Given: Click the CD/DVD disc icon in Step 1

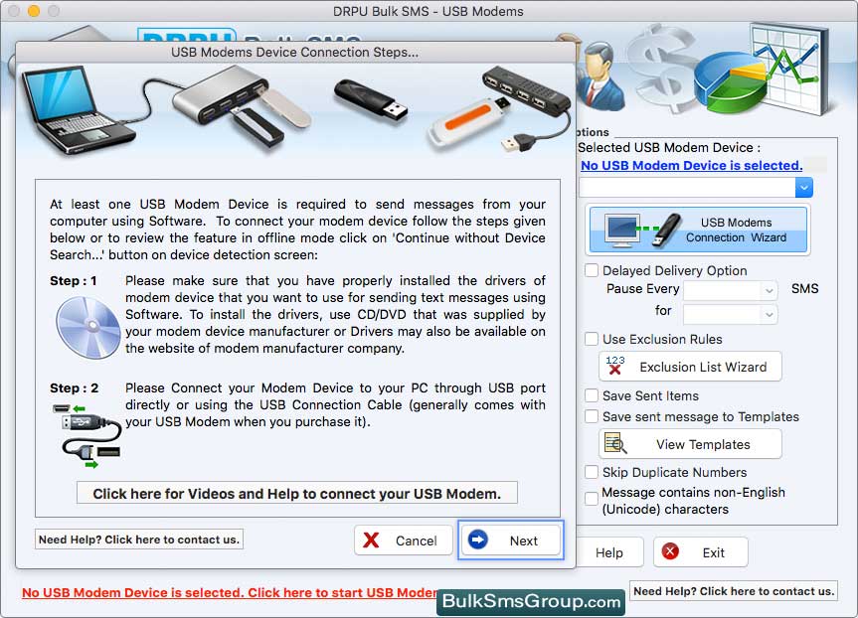Looking at the screenshot, I should click(x=88, y=328).
